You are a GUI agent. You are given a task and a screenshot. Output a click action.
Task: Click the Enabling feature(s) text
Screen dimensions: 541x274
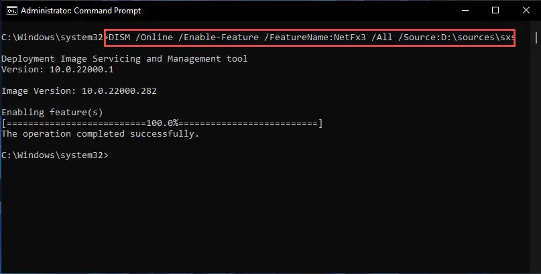pos(52,113)
